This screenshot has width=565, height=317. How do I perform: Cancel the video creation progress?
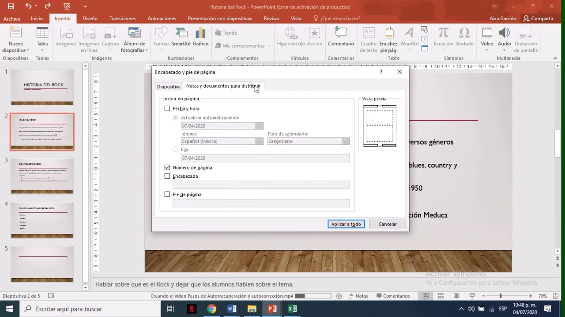tap(339, 296)
